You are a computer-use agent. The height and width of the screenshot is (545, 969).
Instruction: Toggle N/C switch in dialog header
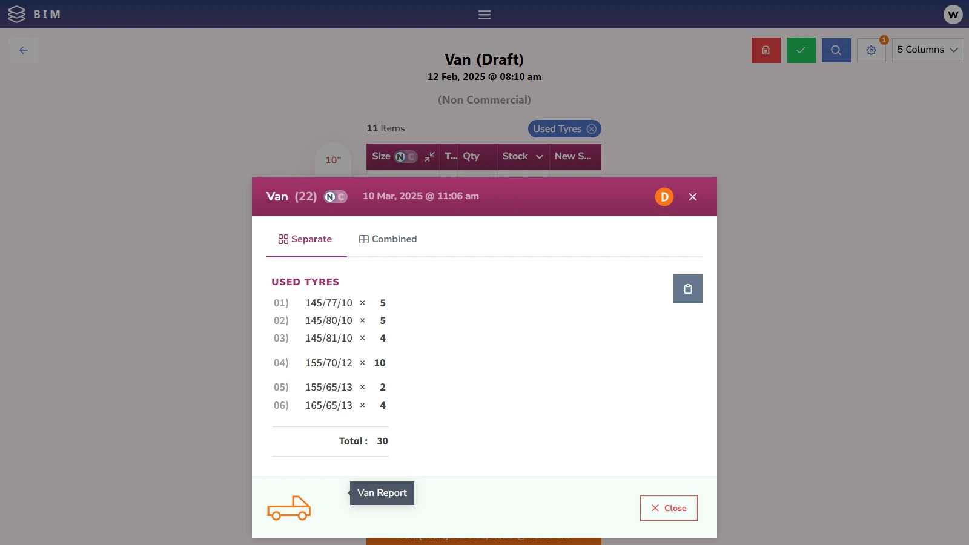point(336,197)
